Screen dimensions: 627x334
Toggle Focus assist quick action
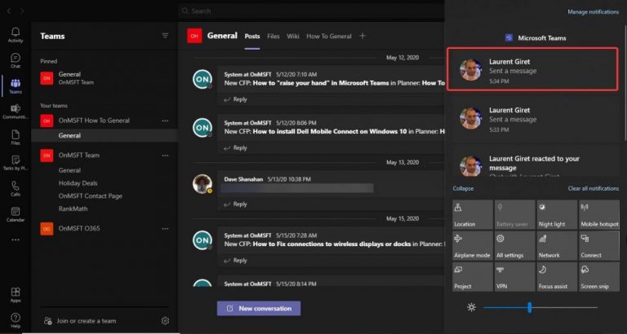(x=556, y=276)
